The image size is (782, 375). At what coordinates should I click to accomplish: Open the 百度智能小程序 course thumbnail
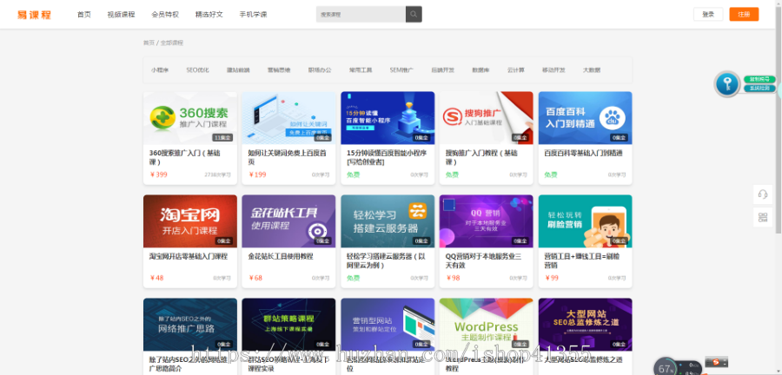tap(388, 118)
